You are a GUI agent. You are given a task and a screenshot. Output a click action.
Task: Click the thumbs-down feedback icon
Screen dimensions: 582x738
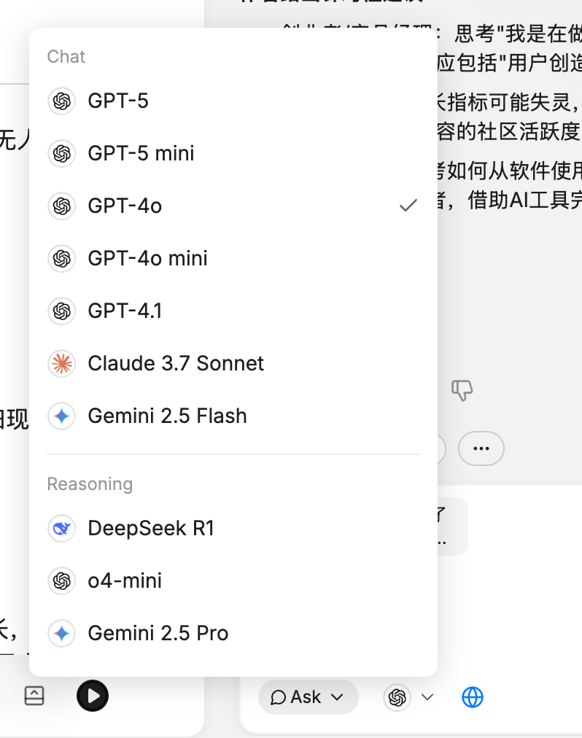[x=462, y=390]
